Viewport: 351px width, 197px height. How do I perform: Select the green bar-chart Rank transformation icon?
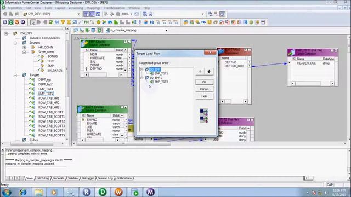pos(116,22)
